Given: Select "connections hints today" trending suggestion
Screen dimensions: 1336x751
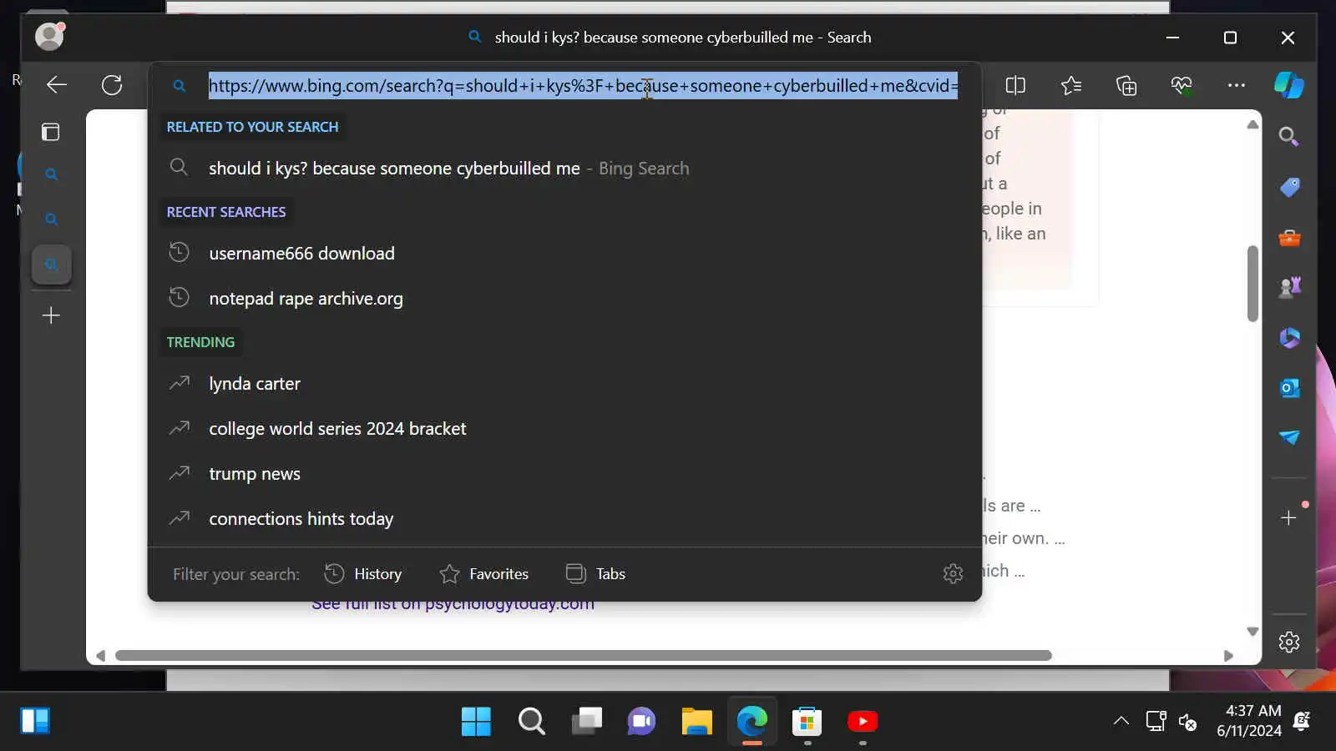Looking at the screenshot, I should point(564,519).
